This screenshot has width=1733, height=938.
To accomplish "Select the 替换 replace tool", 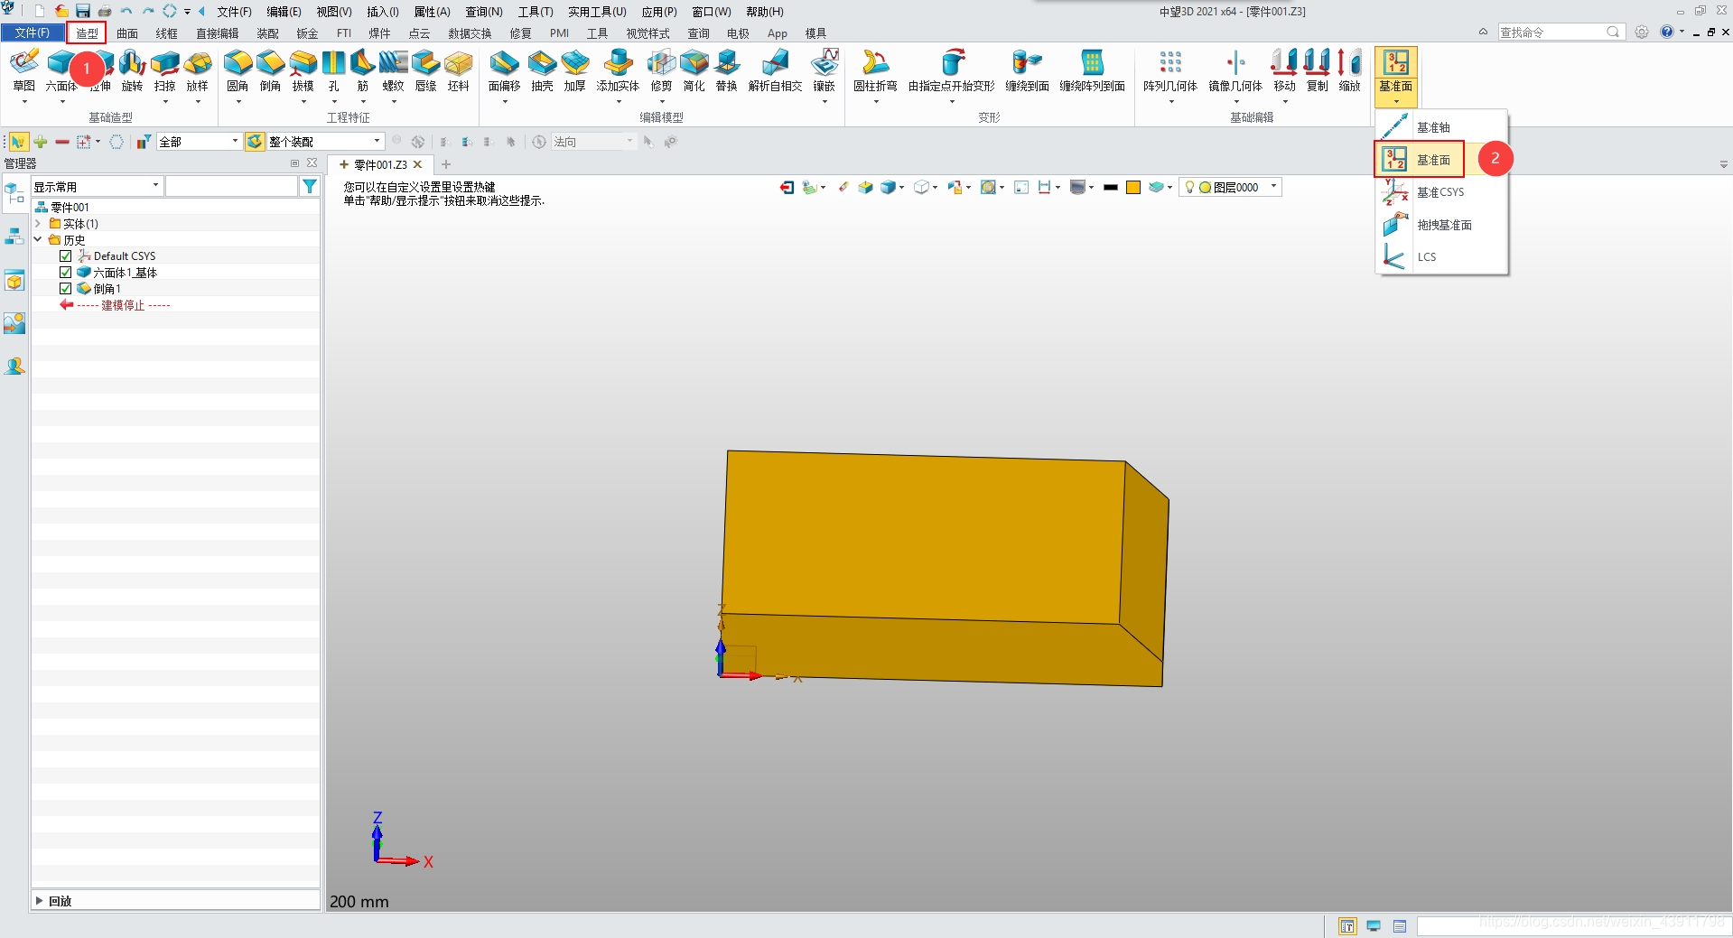I will (x=727, y=71).
